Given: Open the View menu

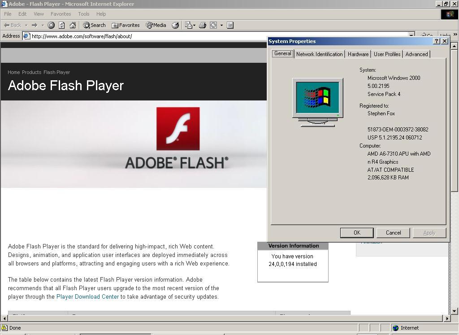Looking at the screenshot, I should pyautogui.click(x=39, y=14).
